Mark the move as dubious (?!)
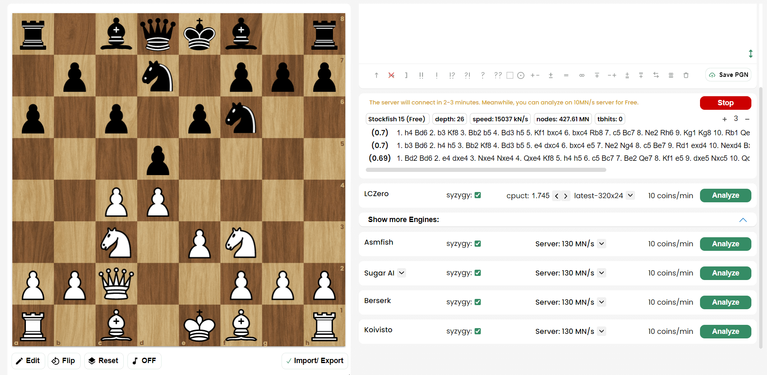This screenshot has height=375, width=767. click(467, 75)
